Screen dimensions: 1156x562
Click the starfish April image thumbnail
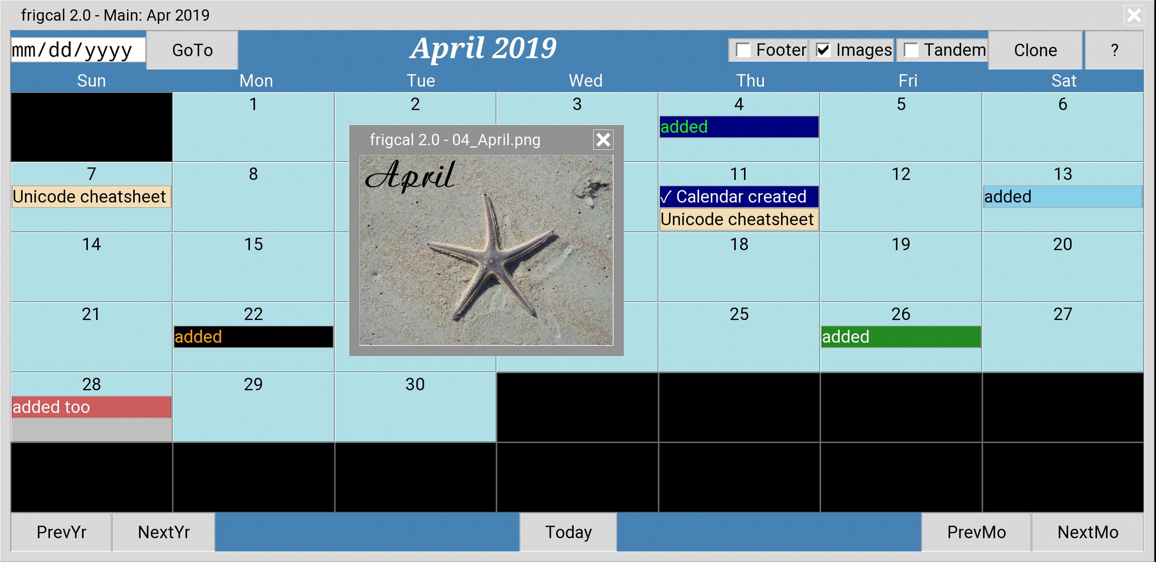486,250
